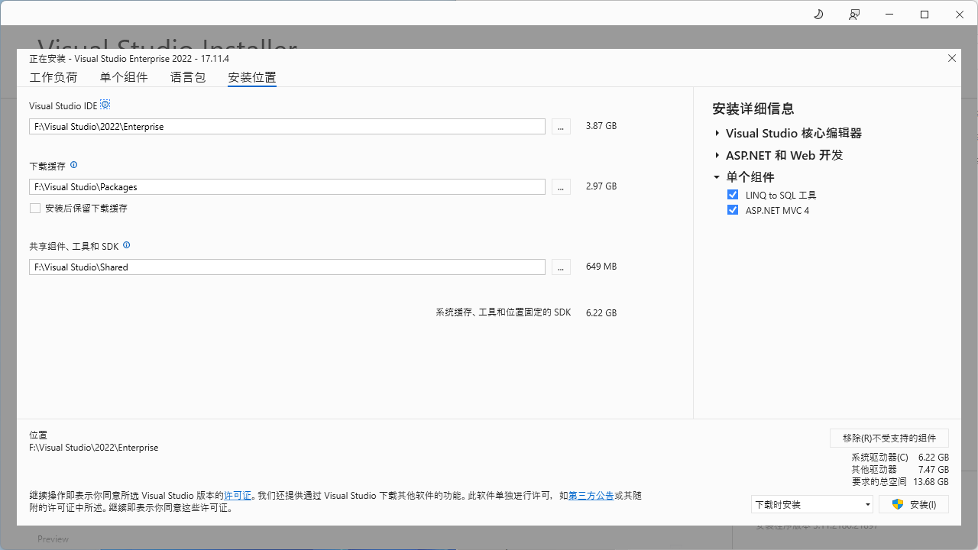Click the 3.87 GB size value
The width and height of the screenshot is (978, 550).
(x=601, y=126)
